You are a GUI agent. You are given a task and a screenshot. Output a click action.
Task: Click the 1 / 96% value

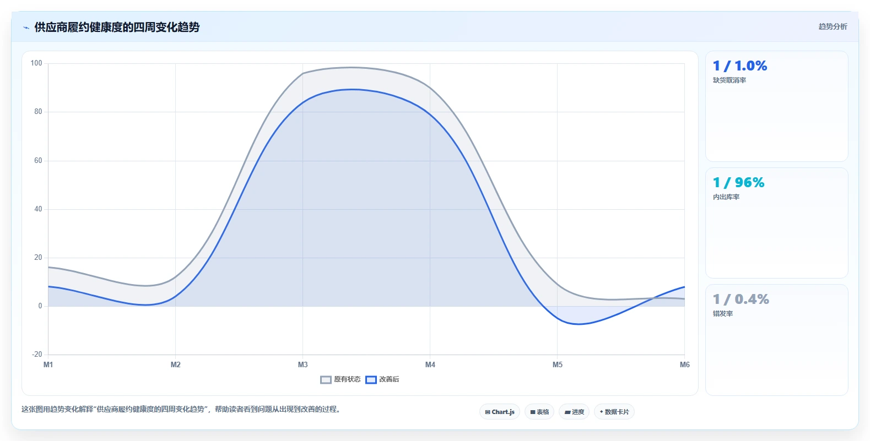[738, 183]
